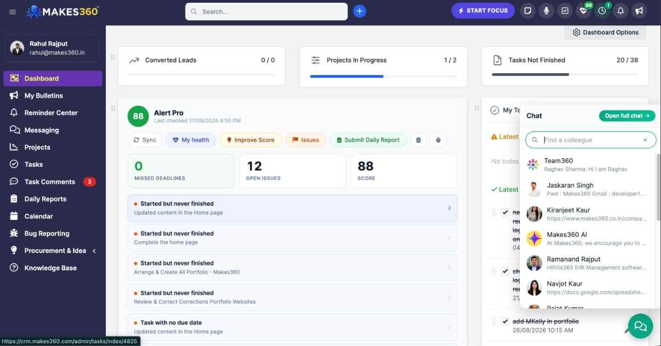Click the Improve Score button
This screenshot has width=661, height=346.
tap(251, 140)
